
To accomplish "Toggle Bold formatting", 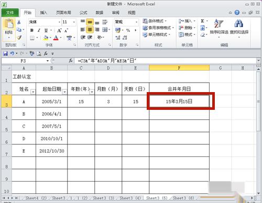I will [32, 30].
